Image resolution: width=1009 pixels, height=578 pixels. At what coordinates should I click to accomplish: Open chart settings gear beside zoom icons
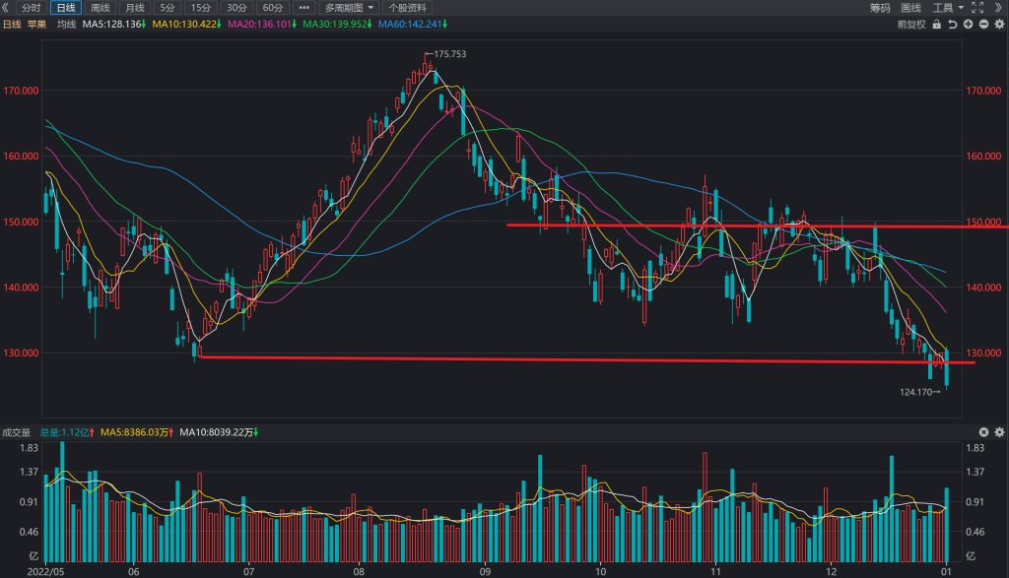pyautogui.click(x=999, y=25)
